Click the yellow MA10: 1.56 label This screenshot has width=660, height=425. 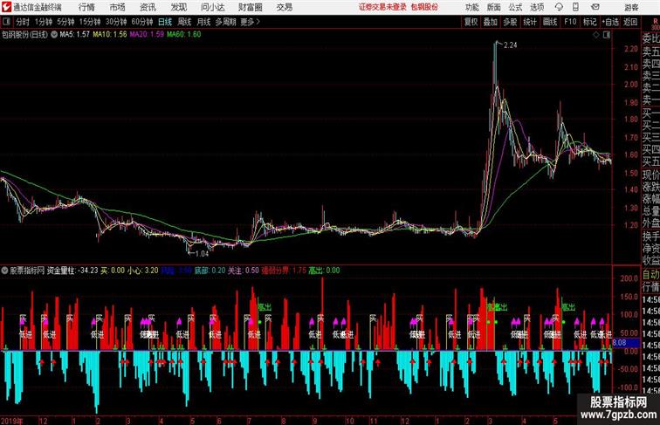[x=110, y=35]
